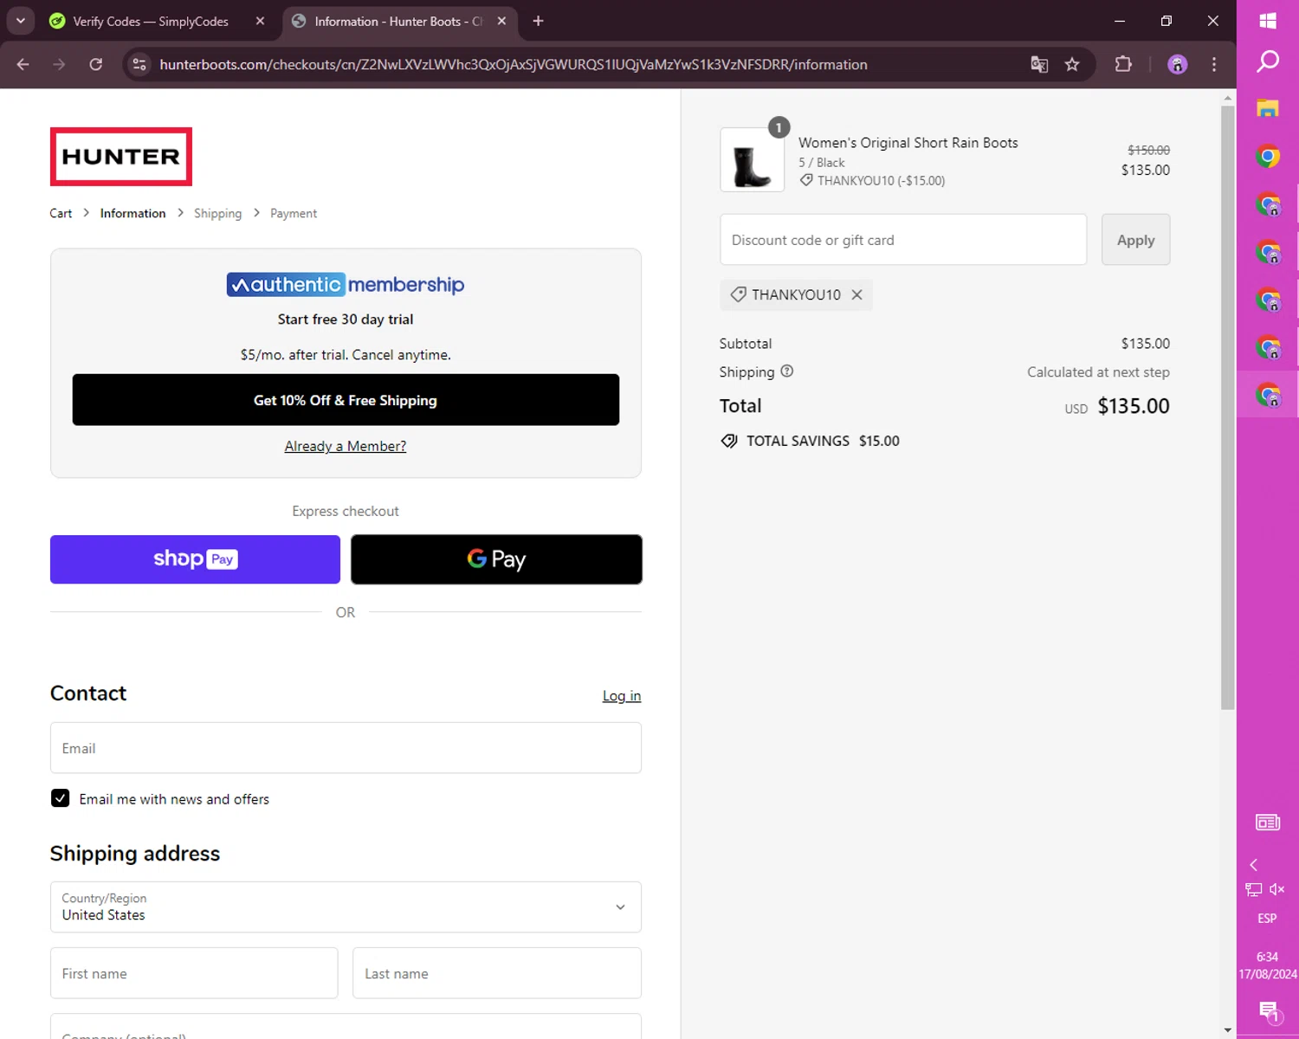Bookmark this page with the star
Viewport: 1299px width, 1039px height.
point(1072,64)
